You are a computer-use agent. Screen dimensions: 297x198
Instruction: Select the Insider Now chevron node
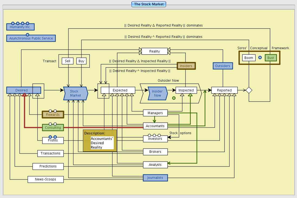point(157,93)
